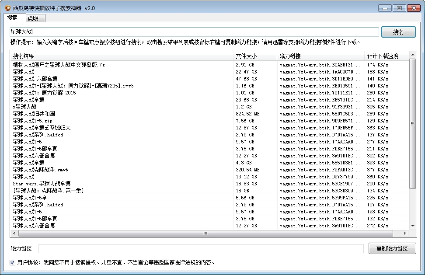This screenshot has height=275, width=425.
Task: Click the vertical scrollbar thumb
Action: [x=412, y=124]
